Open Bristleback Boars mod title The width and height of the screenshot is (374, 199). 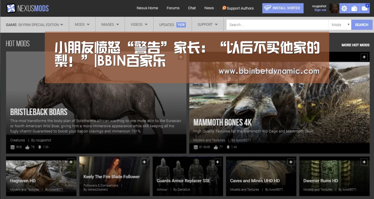coord(39,112)
